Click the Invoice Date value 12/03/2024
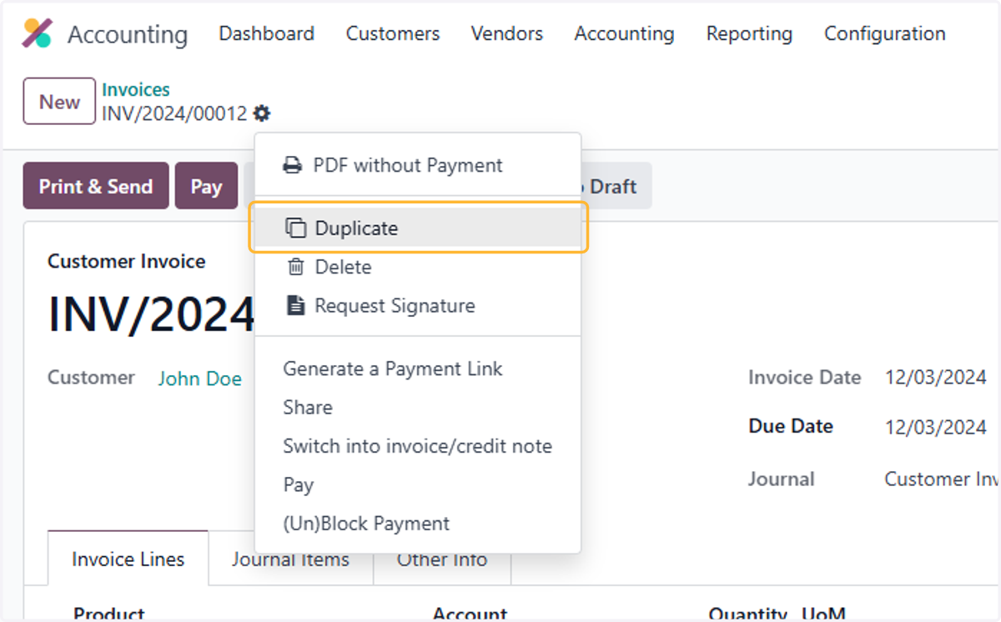The height and width of the screenshot is (622, 1001). coord(936,377)
